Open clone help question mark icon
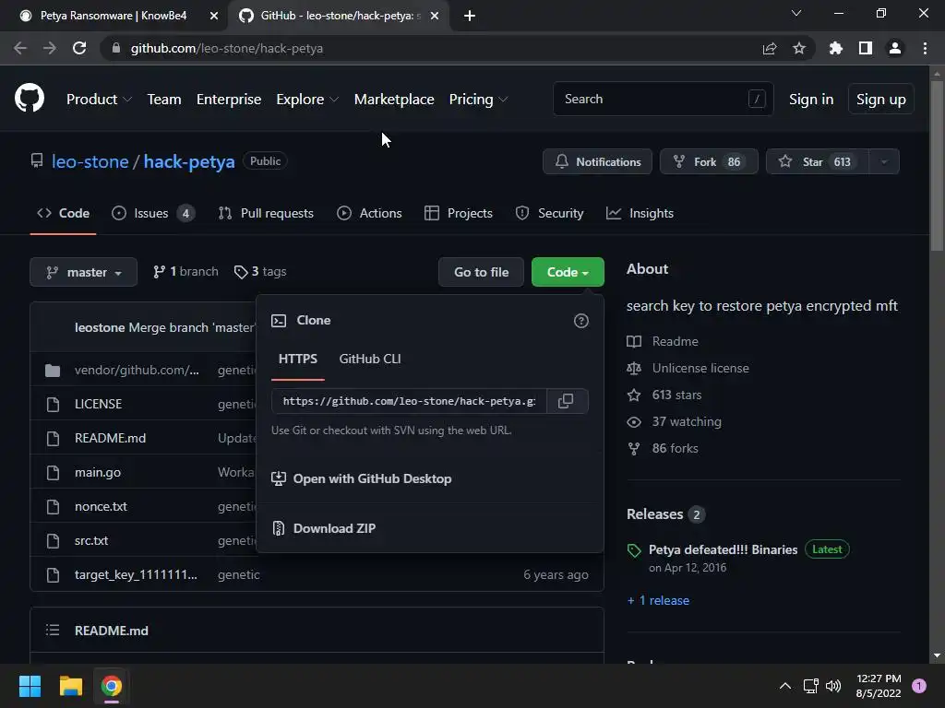The width and height of the screenshot is (945, 708). pyautogui.click(x=581, y=321)
